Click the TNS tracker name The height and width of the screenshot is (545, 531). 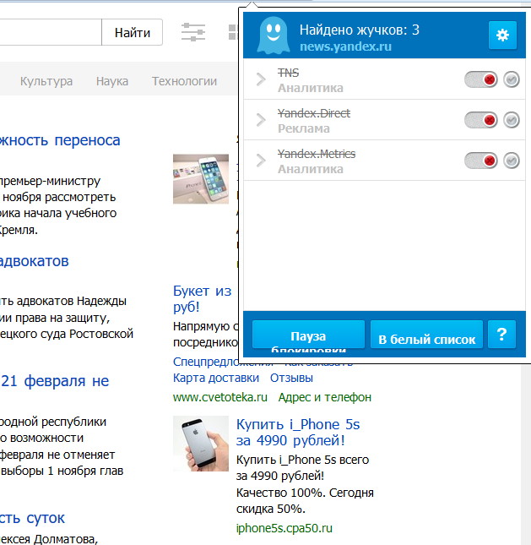pyautogui.click(x=288, y=73)
